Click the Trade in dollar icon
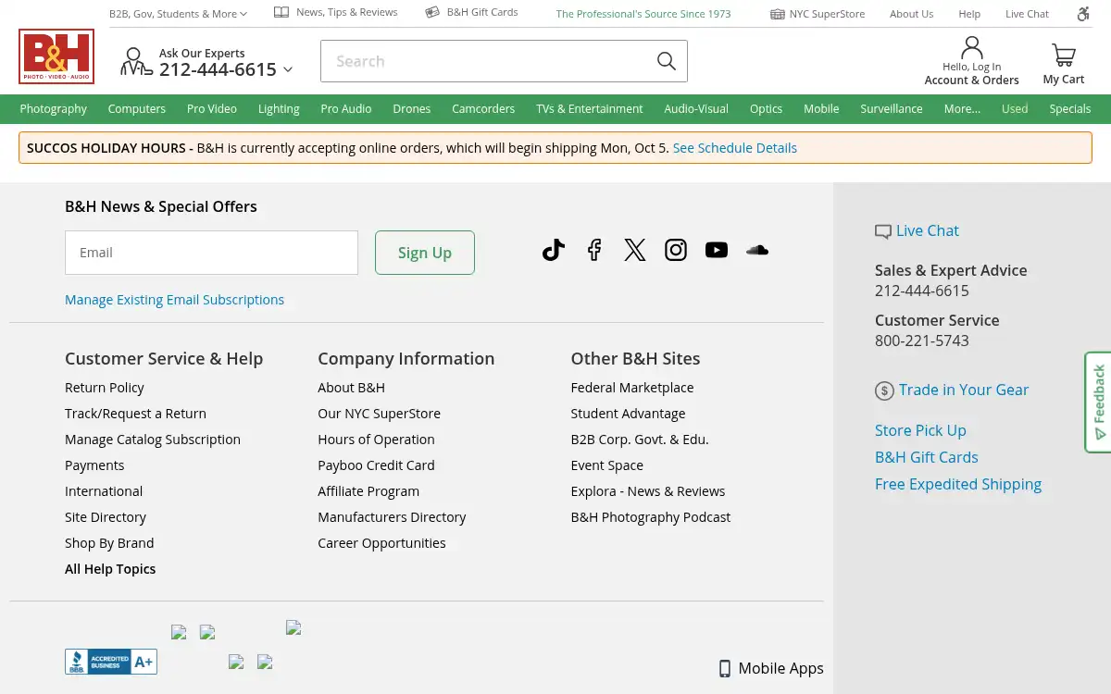Viewport: 1111px width, 694px height. [x=884, y=390]
